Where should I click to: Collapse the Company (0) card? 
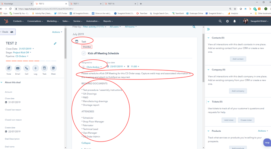pyautogui.click(x=208, y=70)
